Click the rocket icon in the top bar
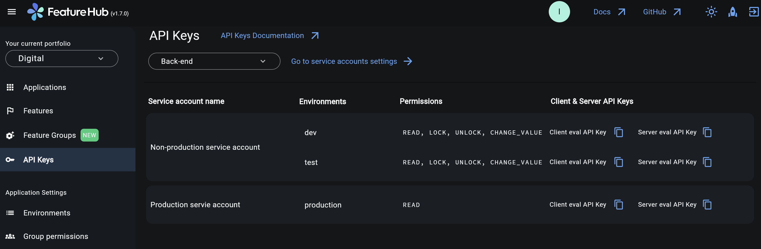 (x=733, y=12)
